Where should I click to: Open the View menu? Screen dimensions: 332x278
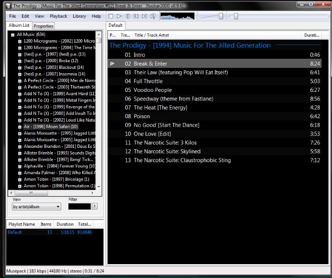coord(39,16)
